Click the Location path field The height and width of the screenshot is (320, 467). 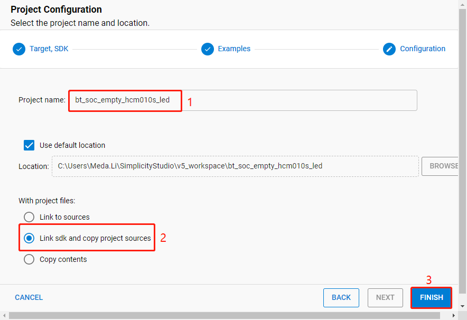coord(235,166)
